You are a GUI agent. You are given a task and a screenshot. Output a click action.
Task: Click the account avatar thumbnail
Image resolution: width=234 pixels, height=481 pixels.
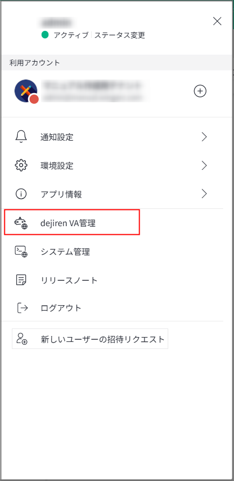click(x=26, y=91)
